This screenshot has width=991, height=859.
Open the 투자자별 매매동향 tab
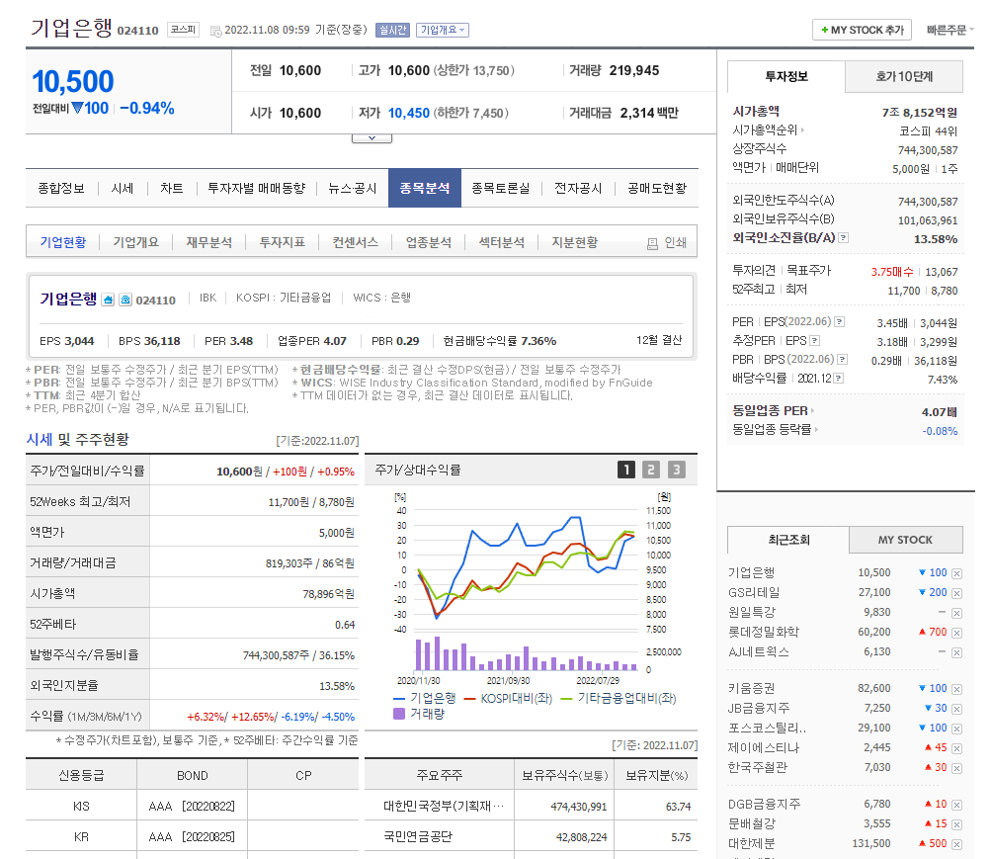point(257,189)
